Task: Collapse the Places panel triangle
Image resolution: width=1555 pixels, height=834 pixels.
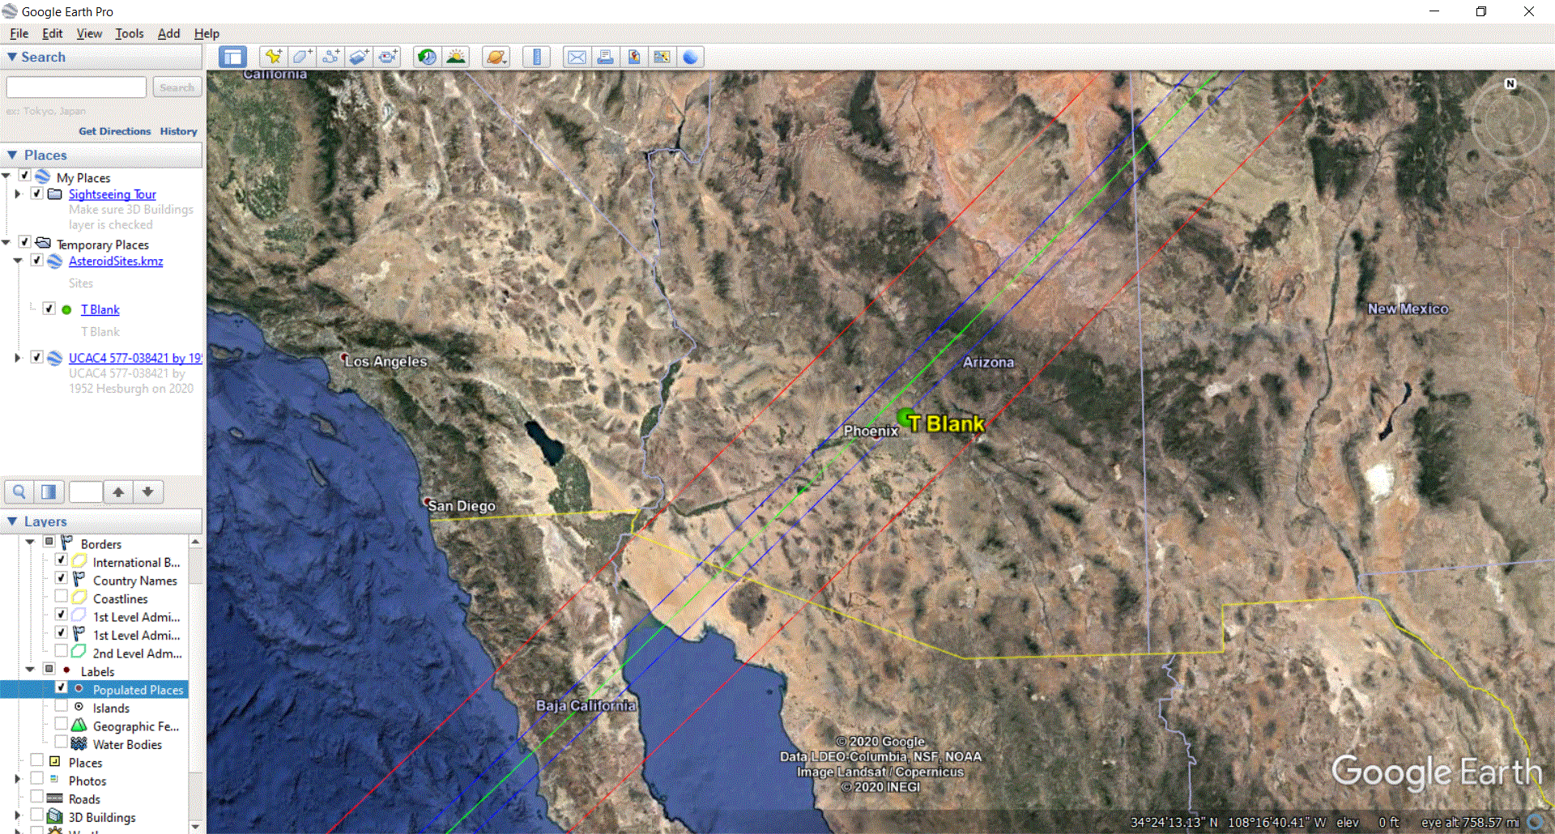Action: (x=12, y=155)
